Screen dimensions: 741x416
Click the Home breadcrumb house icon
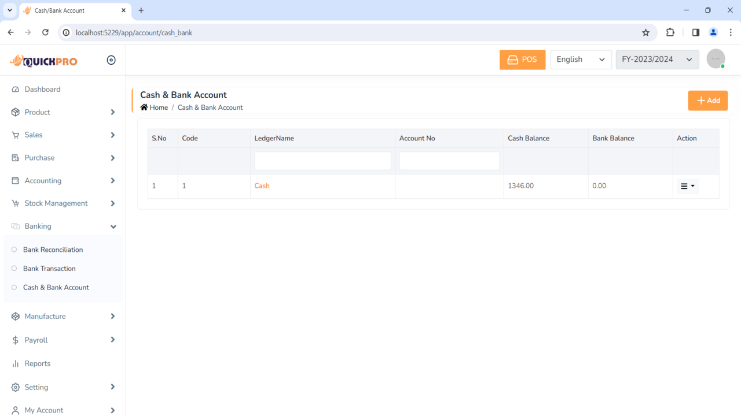click(x=144, y=107)
